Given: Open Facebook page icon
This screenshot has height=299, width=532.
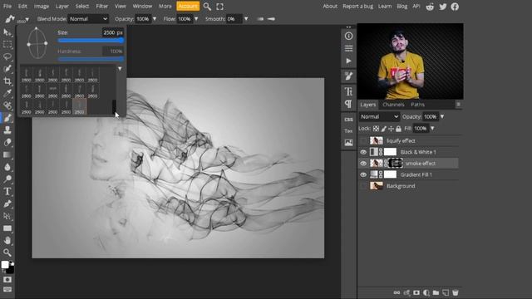Looking at the screenshot, I should point(455,7).
